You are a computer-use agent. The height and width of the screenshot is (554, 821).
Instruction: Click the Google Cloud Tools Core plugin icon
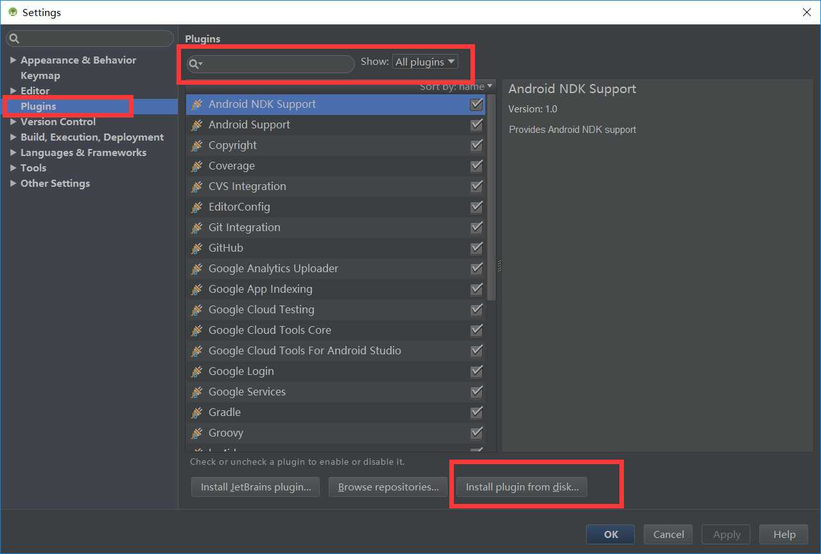coord(197,331)
